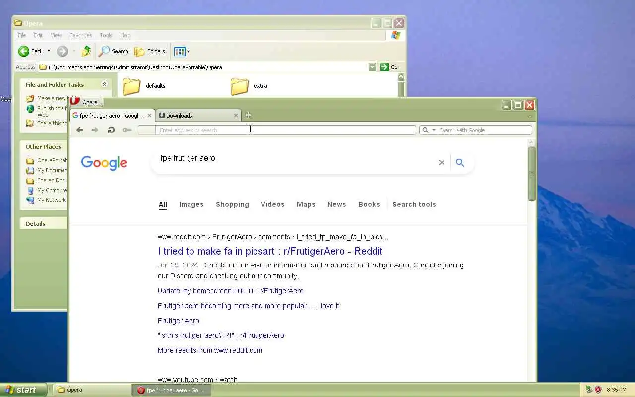This screenshot has width=635, height=397.
Task: Click the red shield tray icon
Action: pyautogui.click(x=598, y=390)
